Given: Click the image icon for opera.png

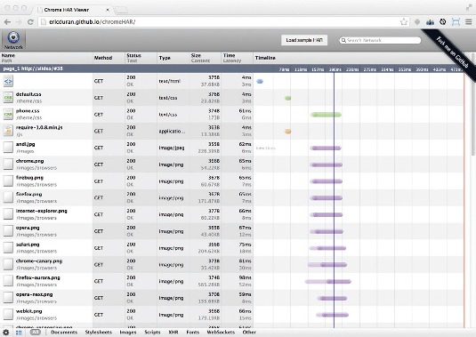Looking at the screenshot, I should point(8,231).
